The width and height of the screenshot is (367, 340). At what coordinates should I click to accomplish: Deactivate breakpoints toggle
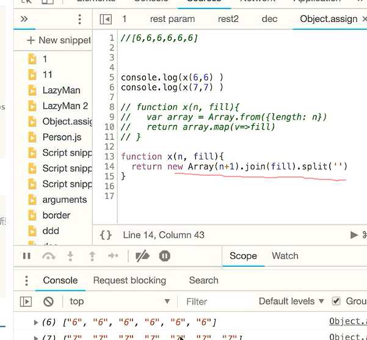click(142, 256)
